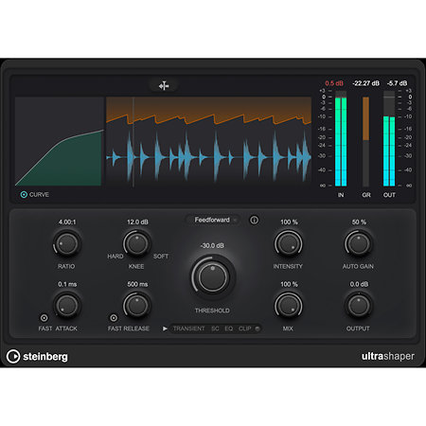Screen dimensions: 426x426
Task: Click the -5.7 dB output peak reading
Action: click(x=397, y=83)
